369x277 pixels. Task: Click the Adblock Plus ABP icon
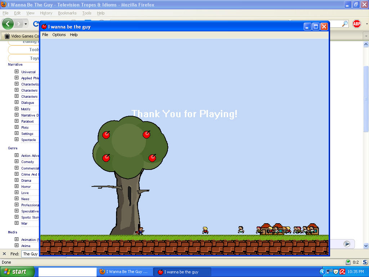coord(357,23)
